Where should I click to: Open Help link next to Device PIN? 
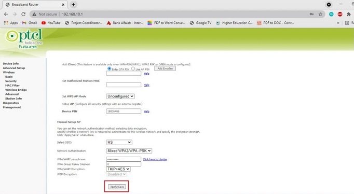point(146,112)
